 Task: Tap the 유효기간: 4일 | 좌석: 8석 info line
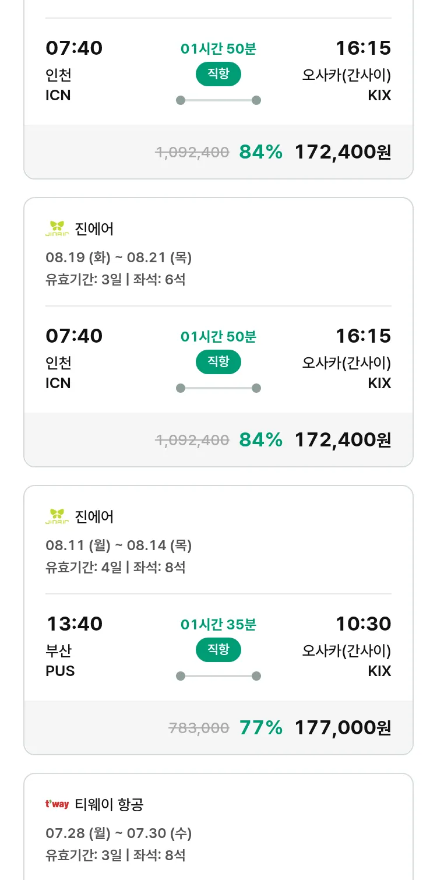pos(115,567)
